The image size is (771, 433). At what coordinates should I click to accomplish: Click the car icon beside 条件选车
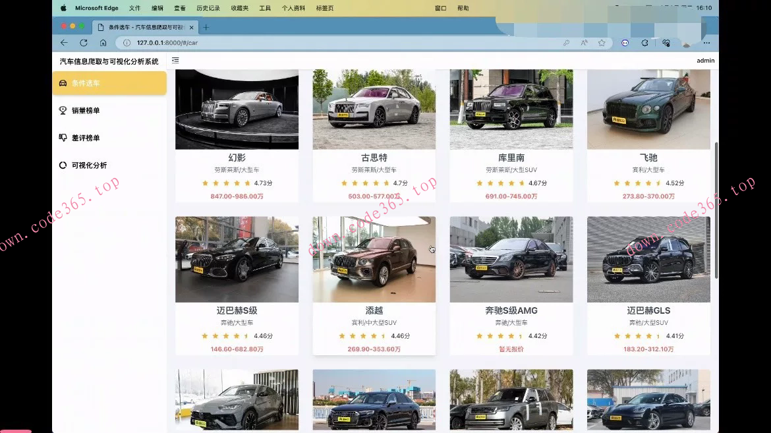coord(63,83)
